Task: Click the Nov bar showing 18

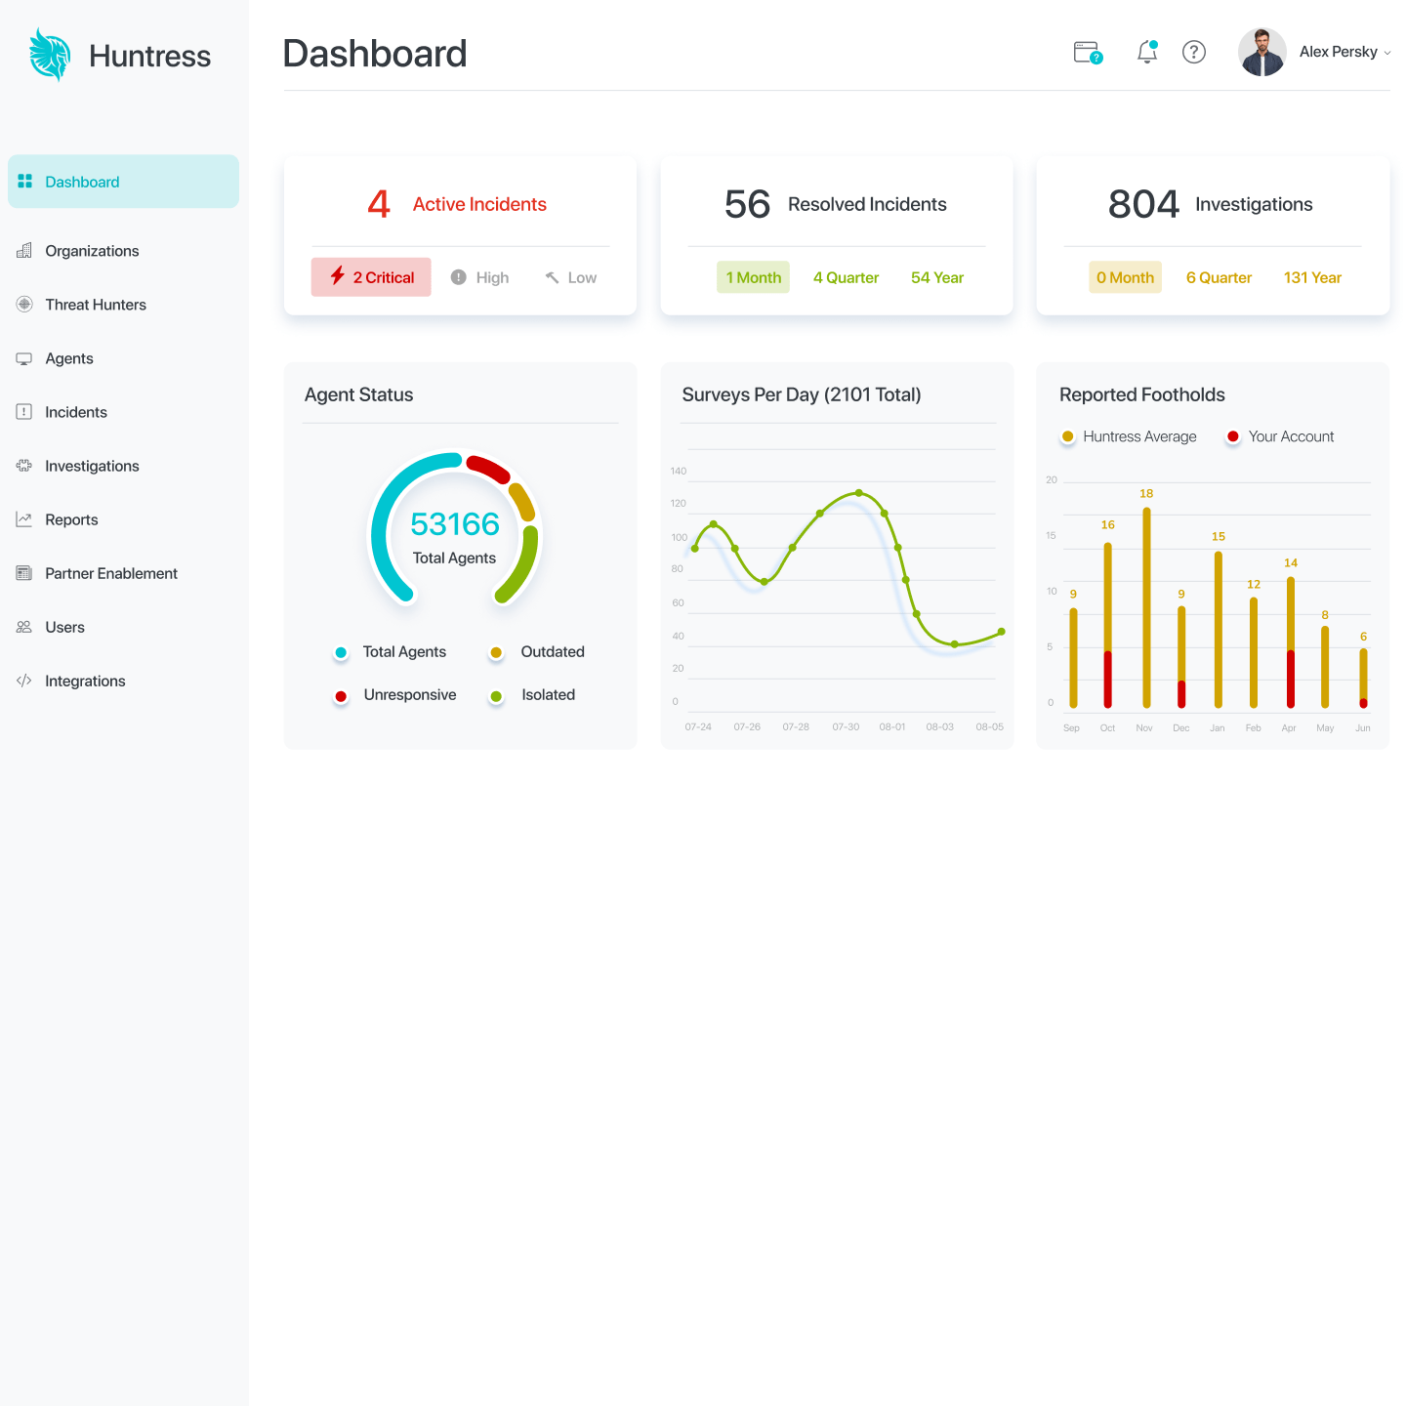Action: point(1146,607)
